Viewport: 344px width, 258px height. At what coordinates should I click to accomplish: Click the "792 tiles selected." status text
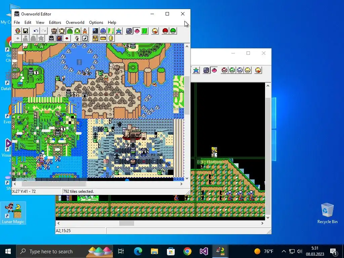click(78, 191)
